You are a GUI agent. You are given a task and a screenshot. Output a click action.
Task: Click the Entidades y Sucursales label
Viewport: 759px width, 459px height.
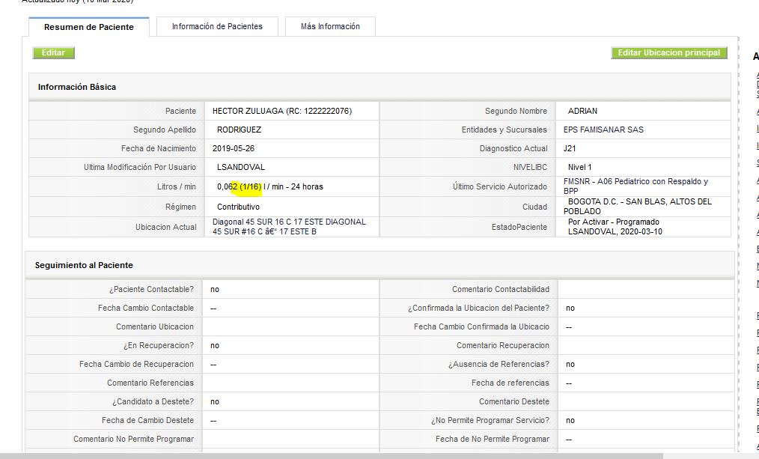click(504, 130)
